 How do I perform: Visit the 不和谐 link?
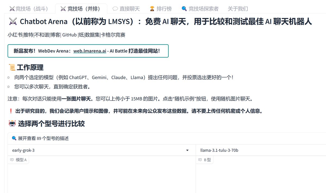coord(42,35)
